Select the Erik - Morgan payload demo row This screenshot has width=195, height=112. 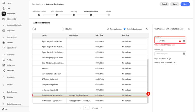90,58
